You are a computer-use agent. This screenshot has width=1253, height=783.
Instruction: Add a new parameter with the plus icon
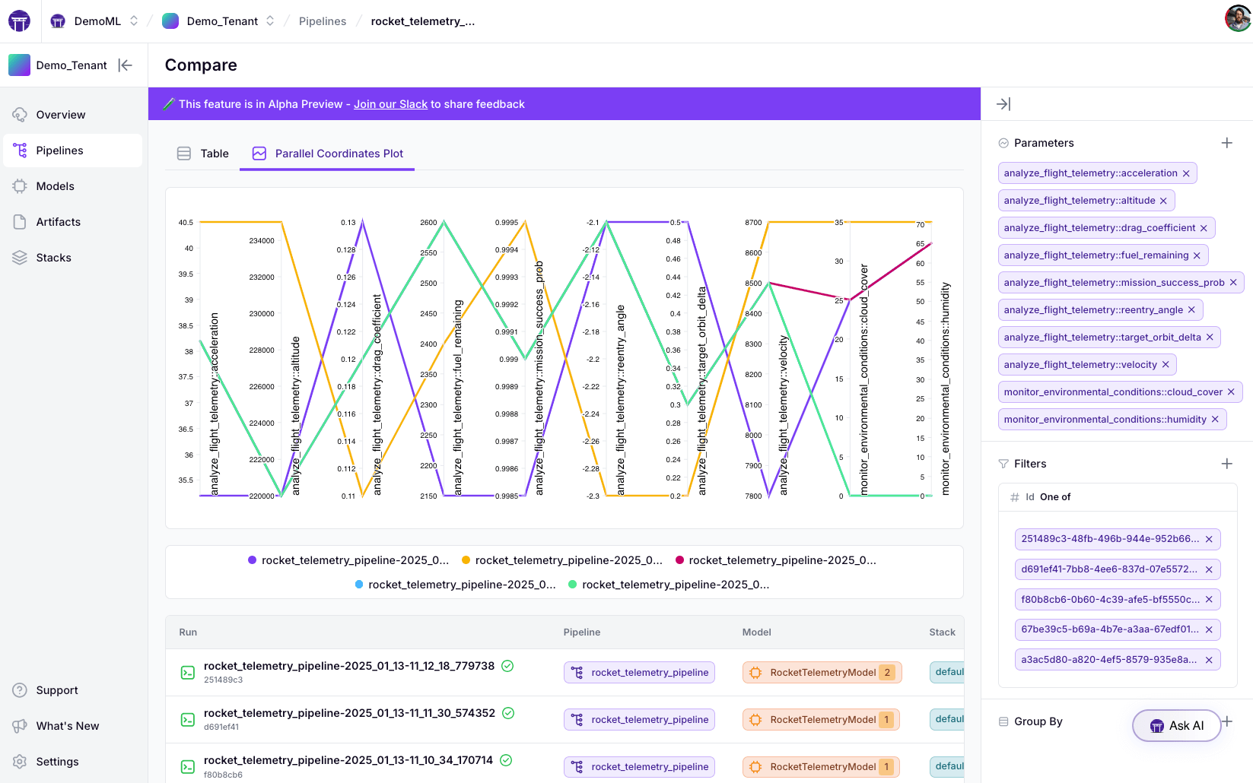(1226, 142)
